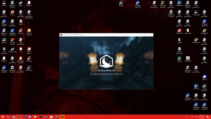Select the Origin (2) desktop icon
Image resolution: width=211 pixels, height=119 pixels.
click(29, 4)
